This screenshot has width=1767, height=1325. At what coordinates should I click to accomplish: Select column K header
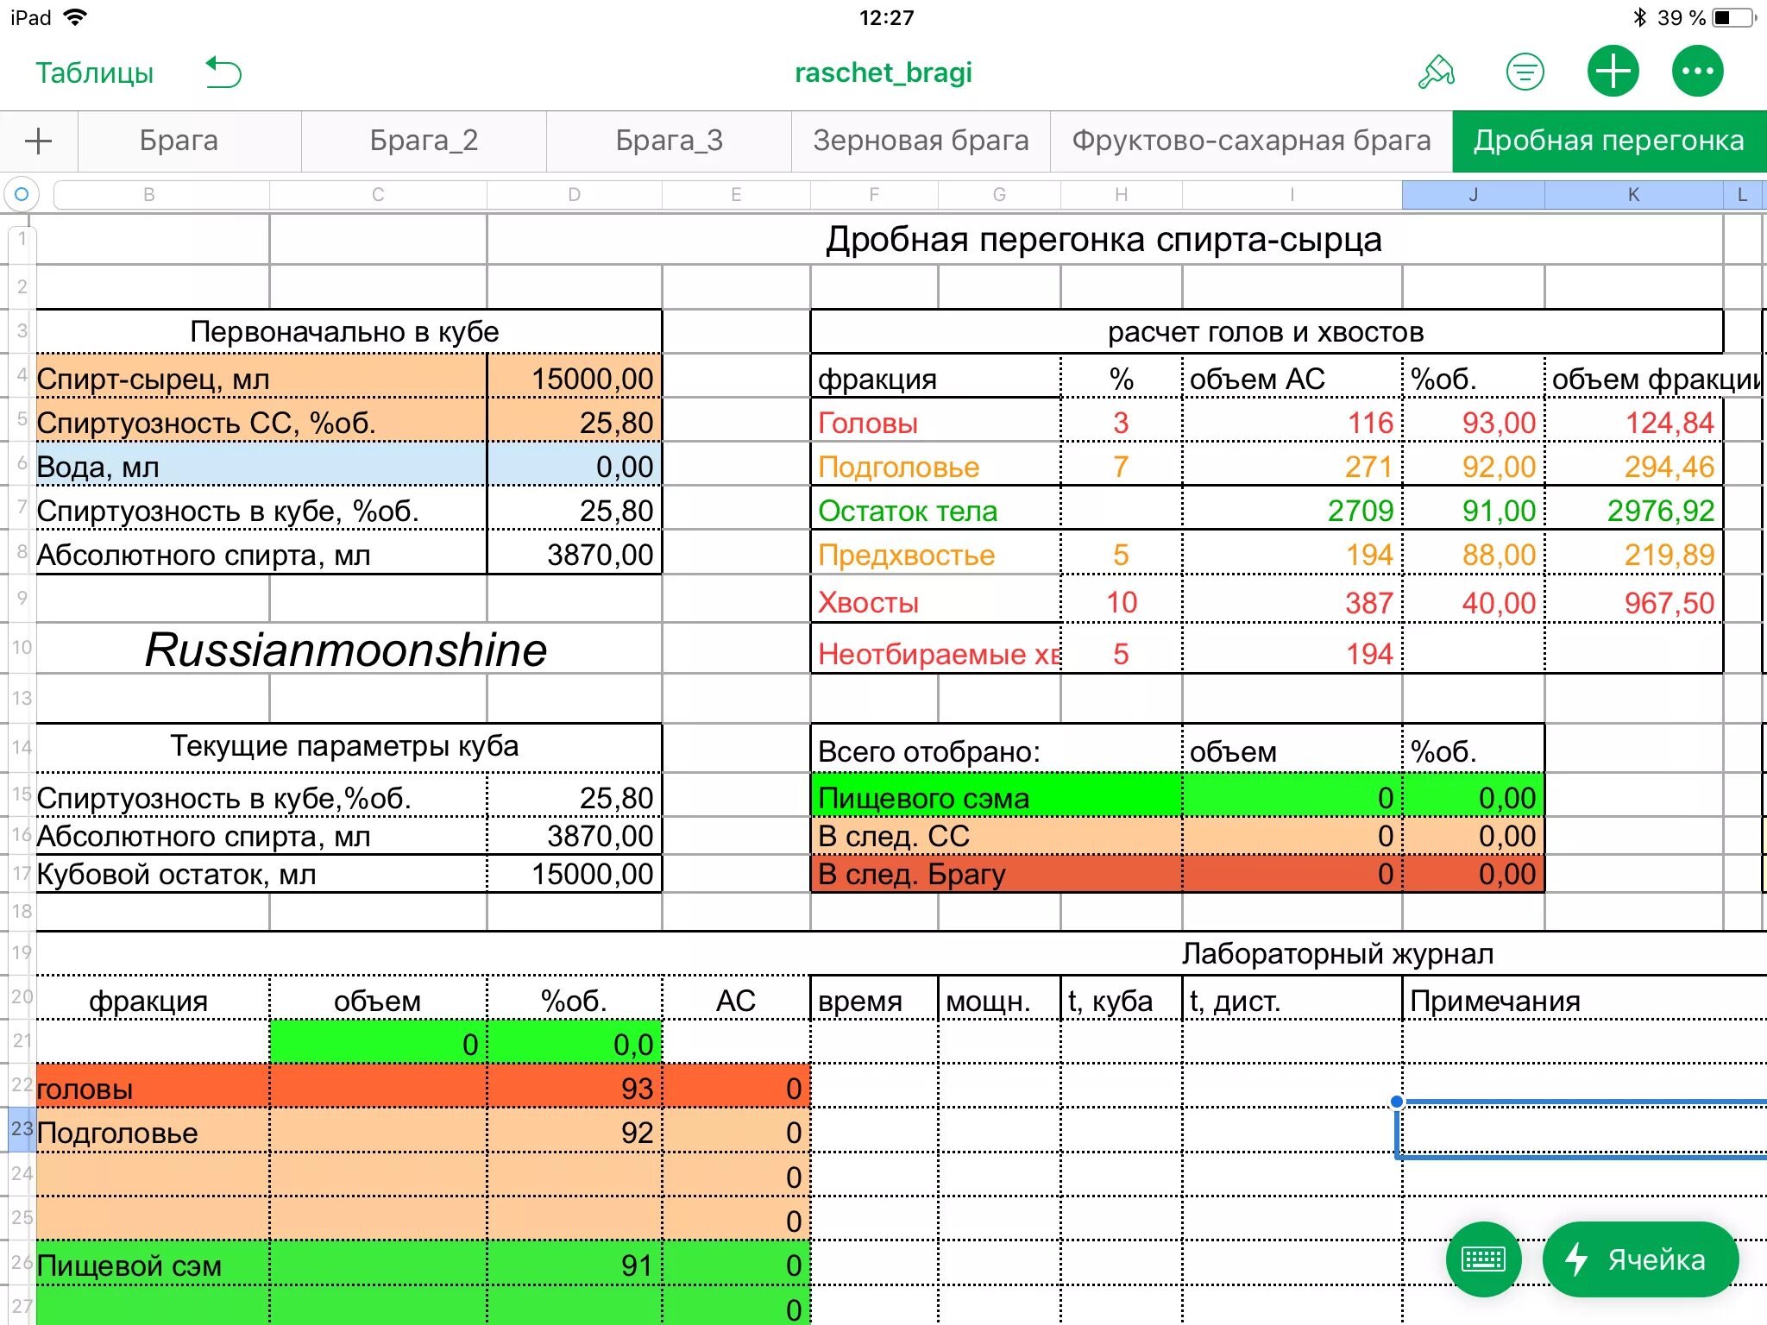[1633, 195]
